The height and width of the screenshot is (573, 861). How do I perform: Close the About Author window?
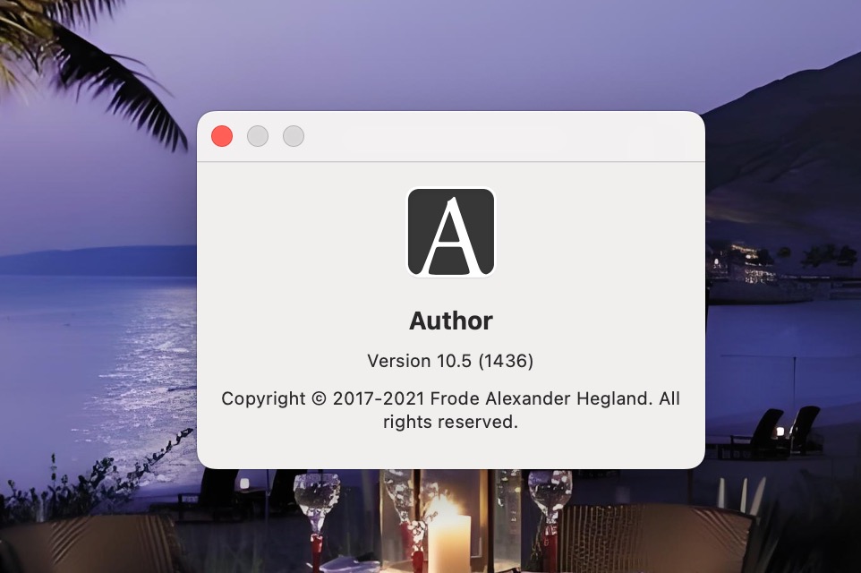click(x=222, y=136)
